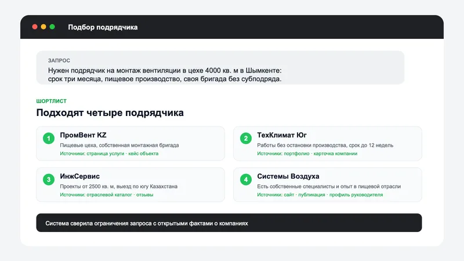Click the green number 3 badge
This screenshot has height=261, width=464.
[49, 179]
